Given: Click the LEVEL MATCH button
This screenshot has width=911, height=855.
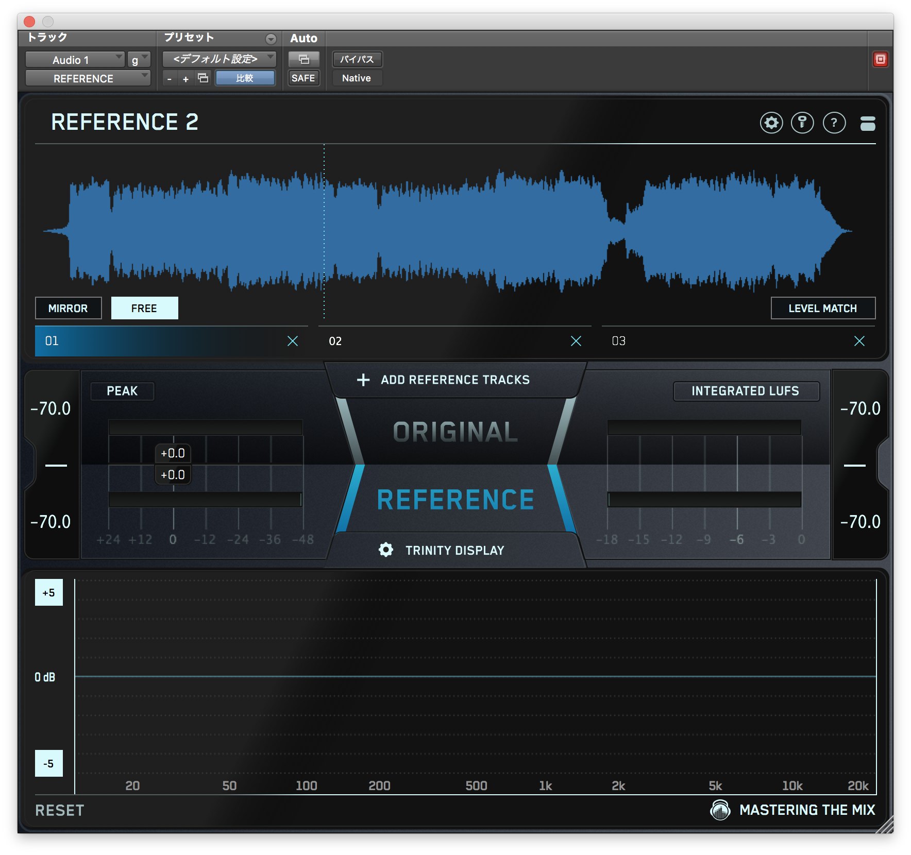Looking at the screenshot, I should [822, 308].
